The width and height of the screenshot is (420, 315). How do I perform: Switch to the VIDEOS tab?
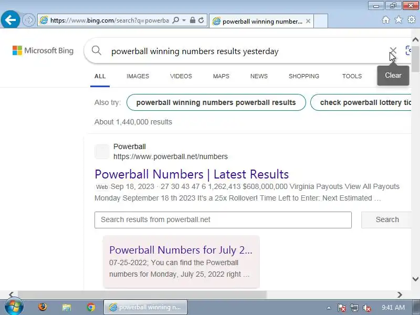[181, 76]
